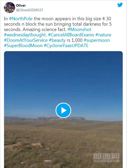
Task: Open the @Oliver63504537 handle link
Action: coord(29,10)
